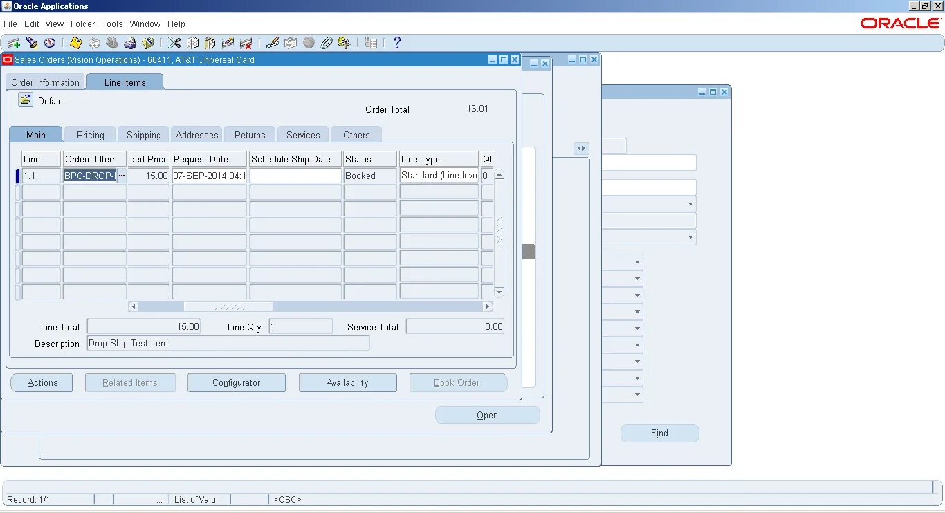The width and height of the screenshot is (945, 513).
Task: Click the lines vertical scrollbar up arrow
Action: [x=499, y=174]
